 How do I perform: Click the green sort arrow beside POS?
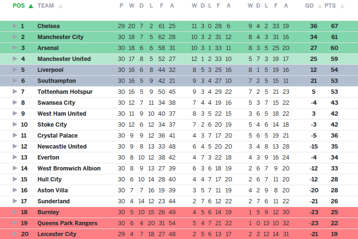pos(31,6)
